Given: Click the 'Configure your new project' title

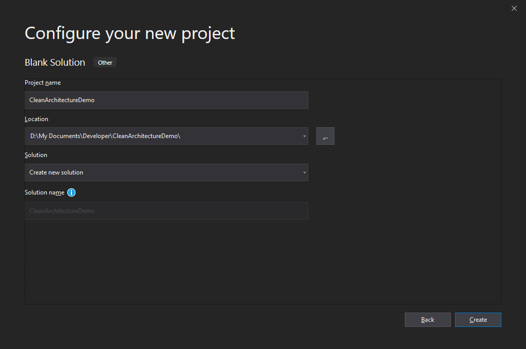Looking at the screenshot, I should tap(130, 33).
